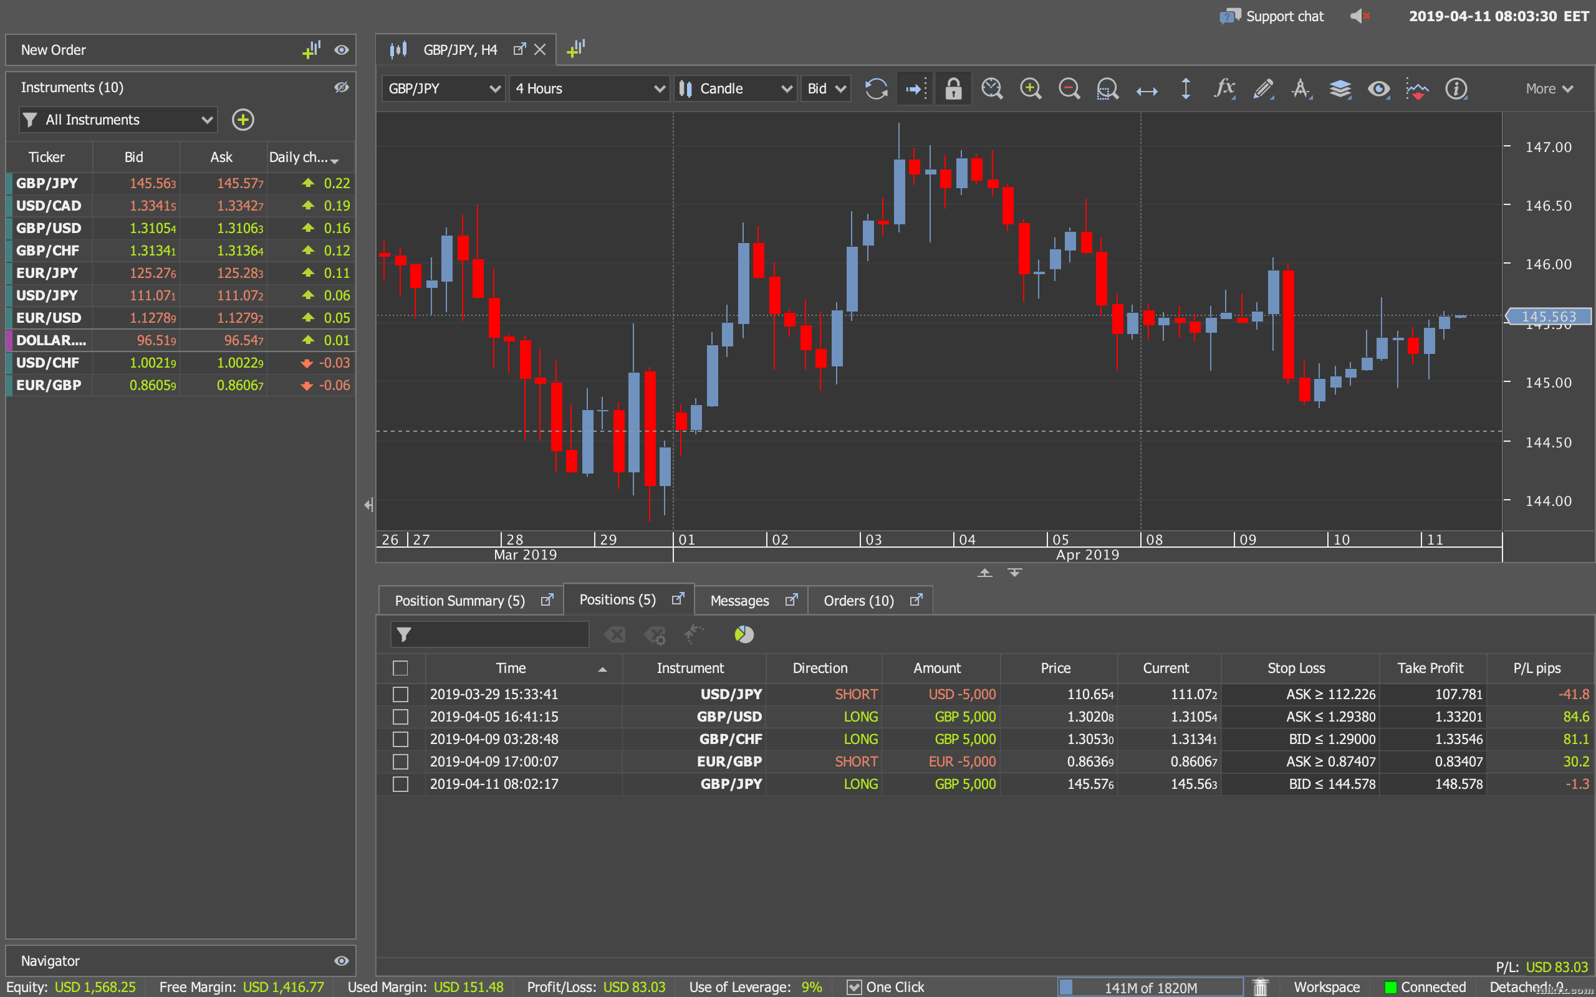Click the chart lock icon
1596x997 pixels.
(x=953, y=88)
